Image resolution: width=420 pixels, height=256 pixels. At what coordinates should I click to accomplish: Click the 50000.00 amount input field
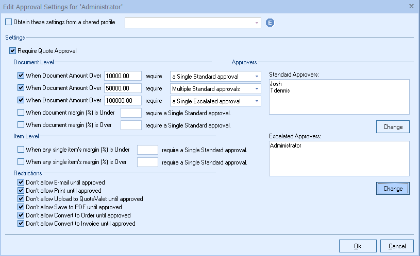(123, 88)
